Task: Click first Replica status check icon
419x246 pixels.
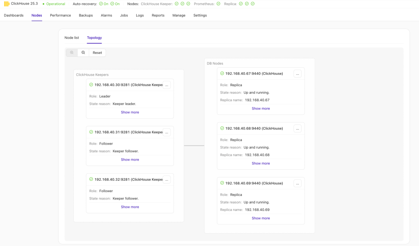Action: [x=241, y=4]
